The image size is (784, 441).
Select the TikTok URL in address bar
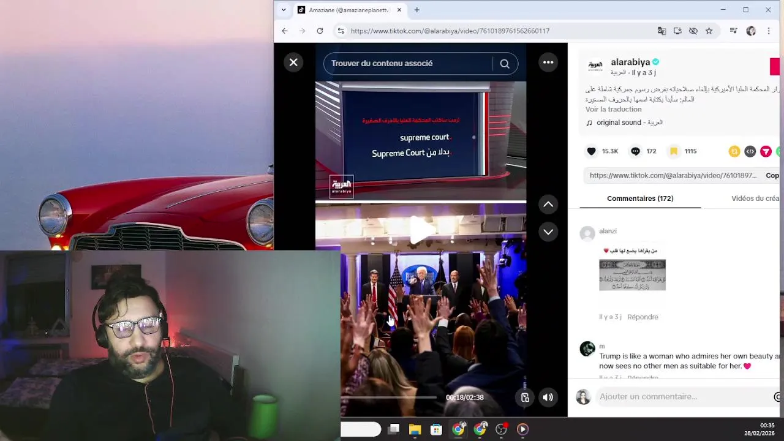click(450, 31)
